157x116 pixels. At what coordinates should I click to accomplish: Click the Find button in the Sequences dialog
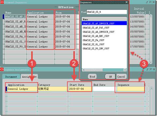click(x=92, y=77)
